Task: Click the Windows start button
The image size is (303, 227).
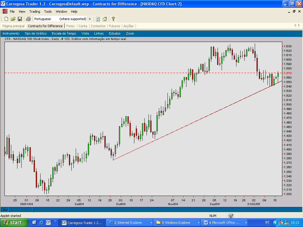Action: pos(12,223)
